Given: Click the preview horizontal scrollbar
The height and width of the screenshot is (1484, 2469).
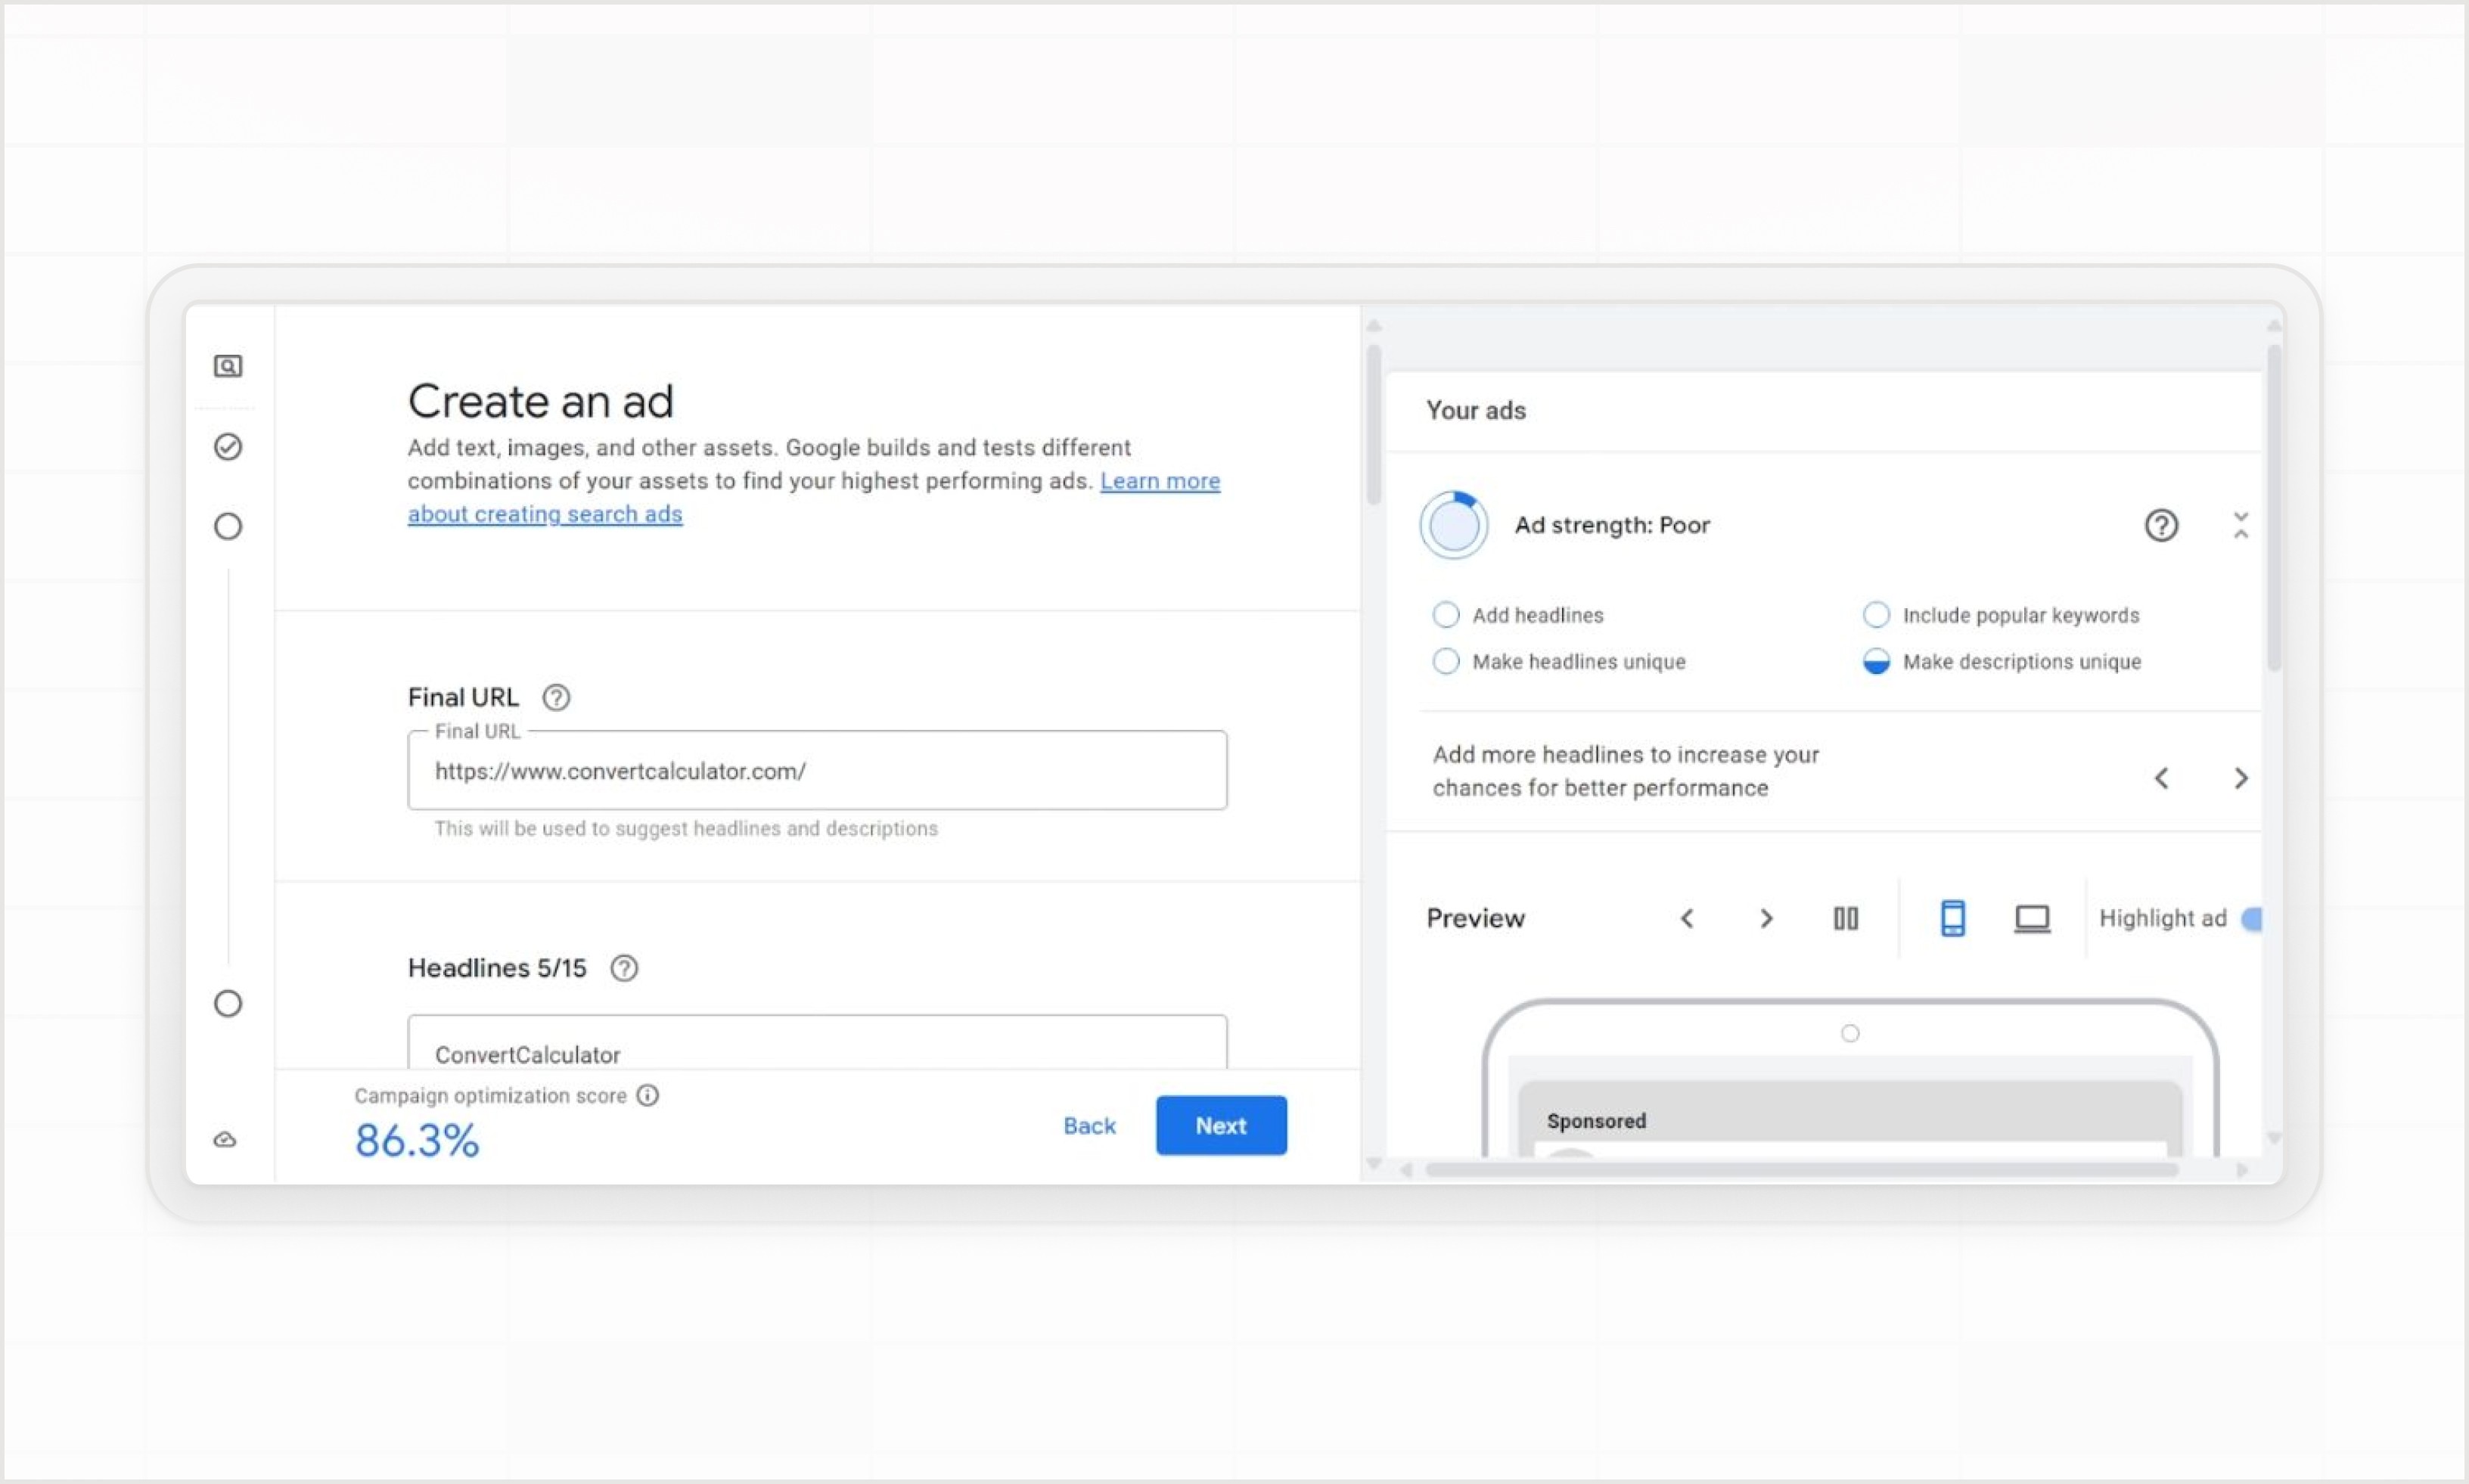Looking at the screenshot, I should click(1801, 1169).
